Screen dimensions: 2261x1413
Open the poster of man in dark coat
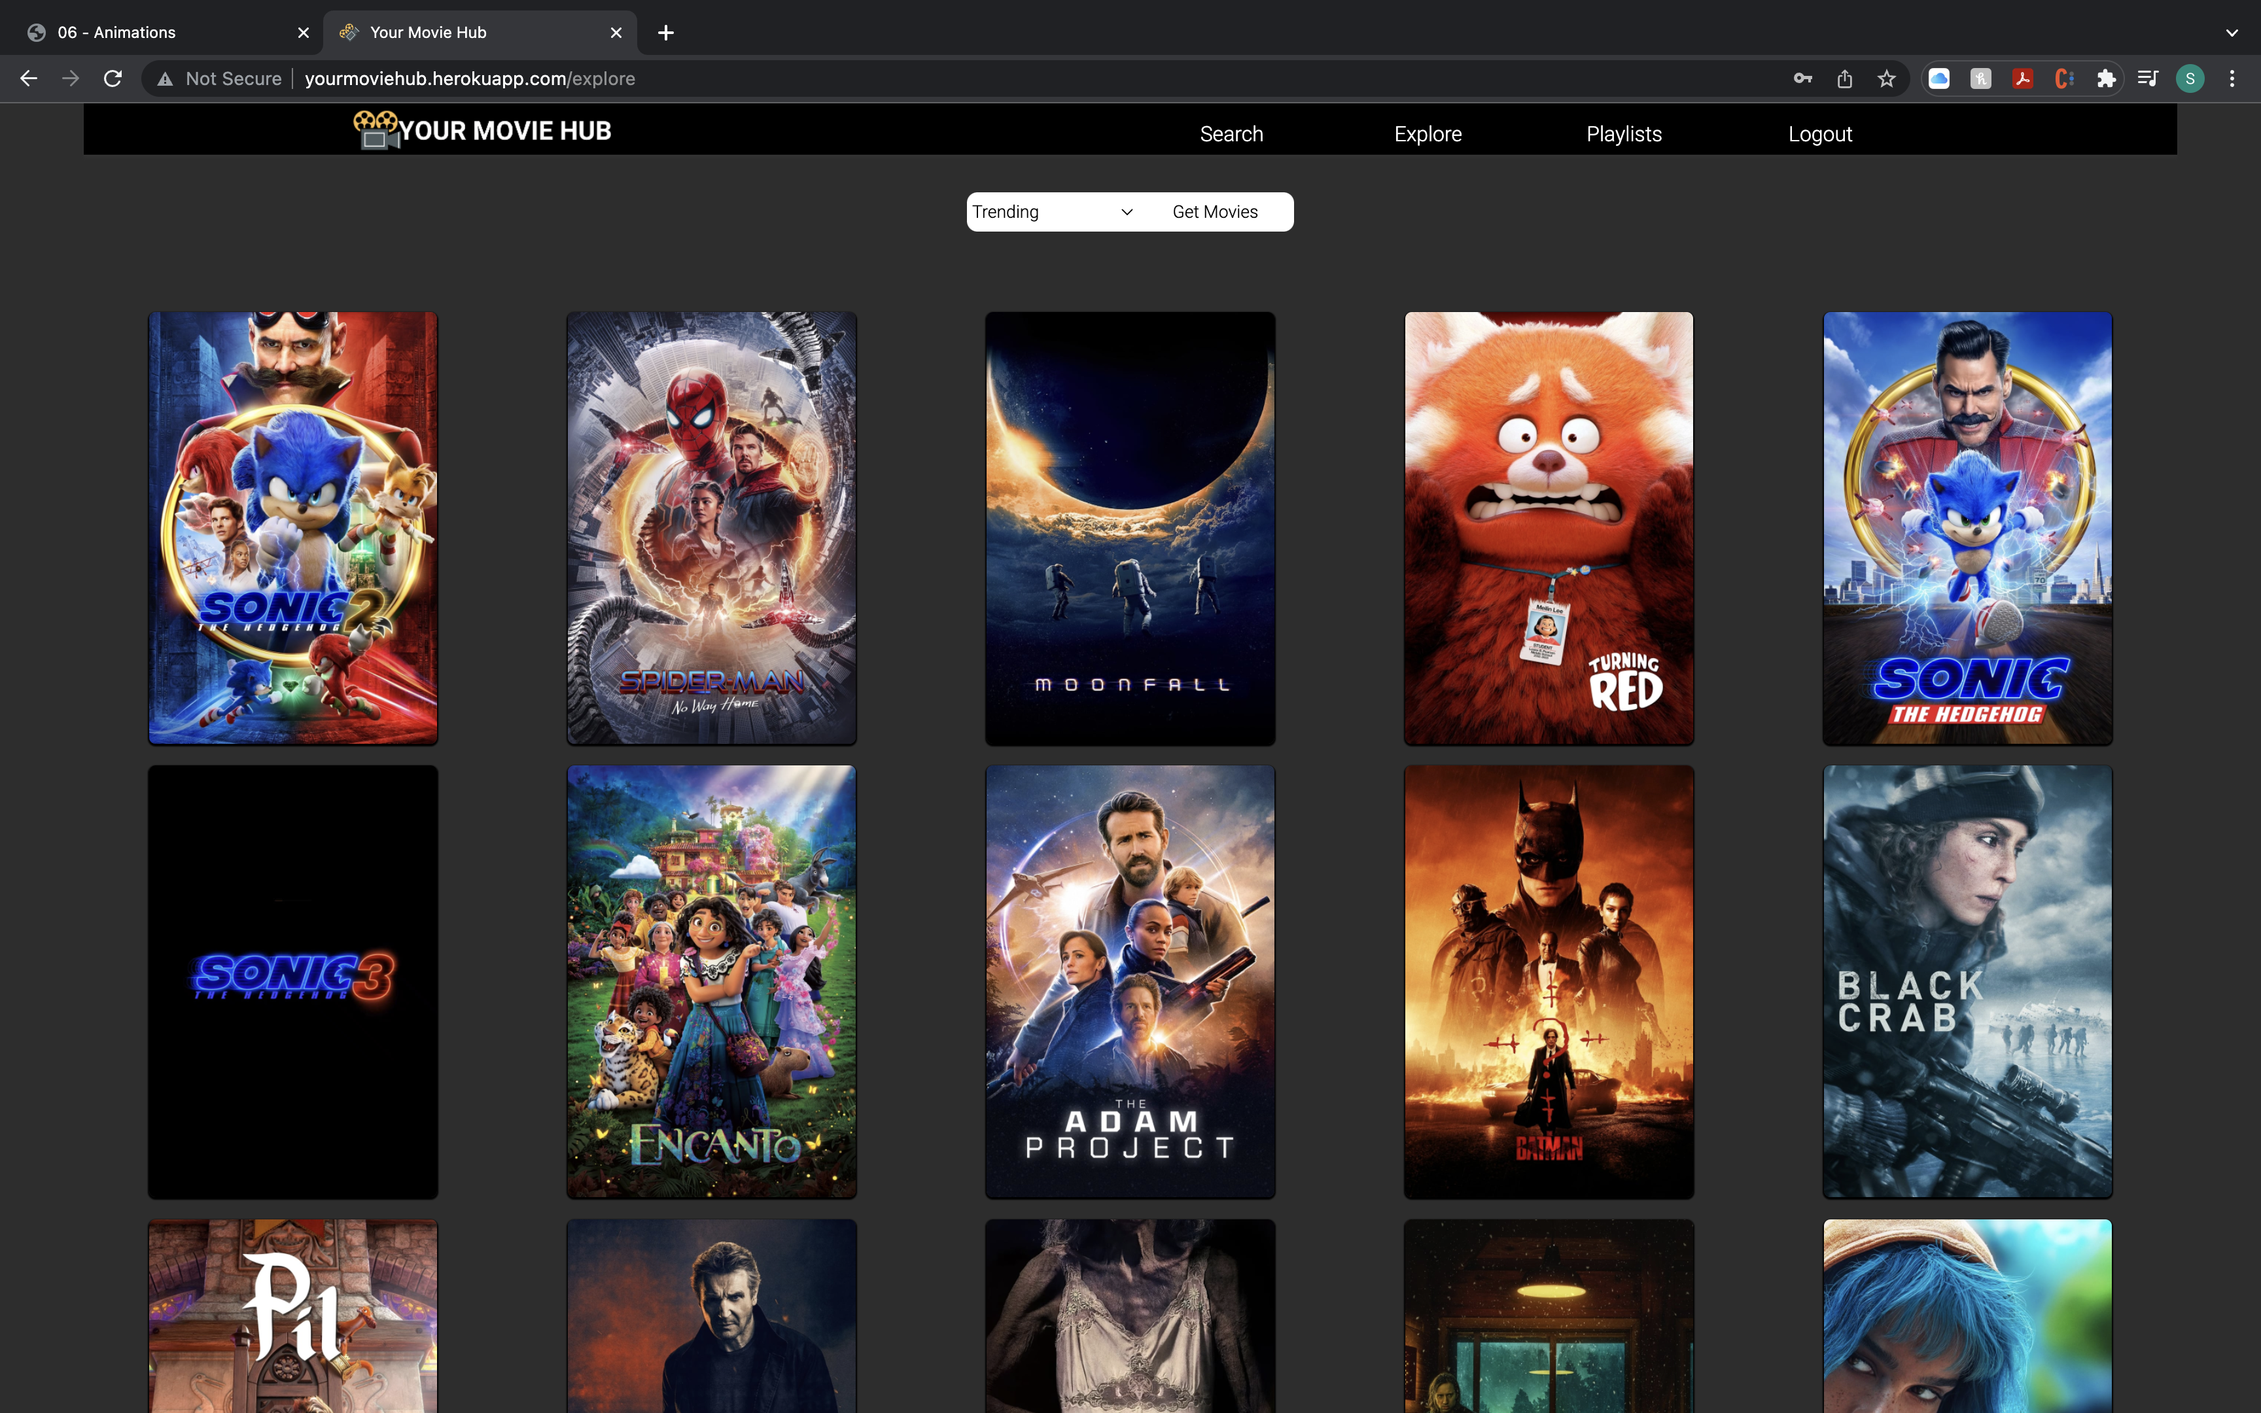click(712, 1316)
